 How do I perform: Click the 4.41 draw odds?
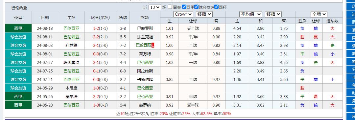click(261, 80)
